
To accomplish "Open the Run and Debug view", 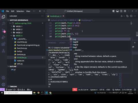I will (3, 37).
